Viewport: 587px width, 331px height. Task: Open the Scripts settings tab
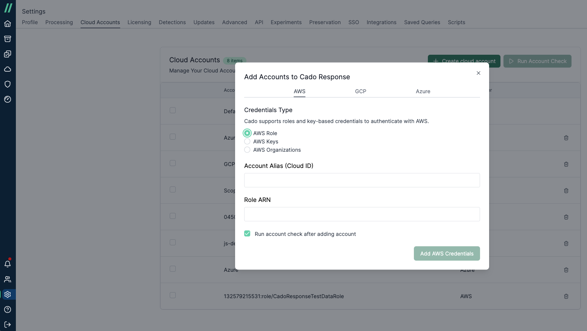(457, 22)
